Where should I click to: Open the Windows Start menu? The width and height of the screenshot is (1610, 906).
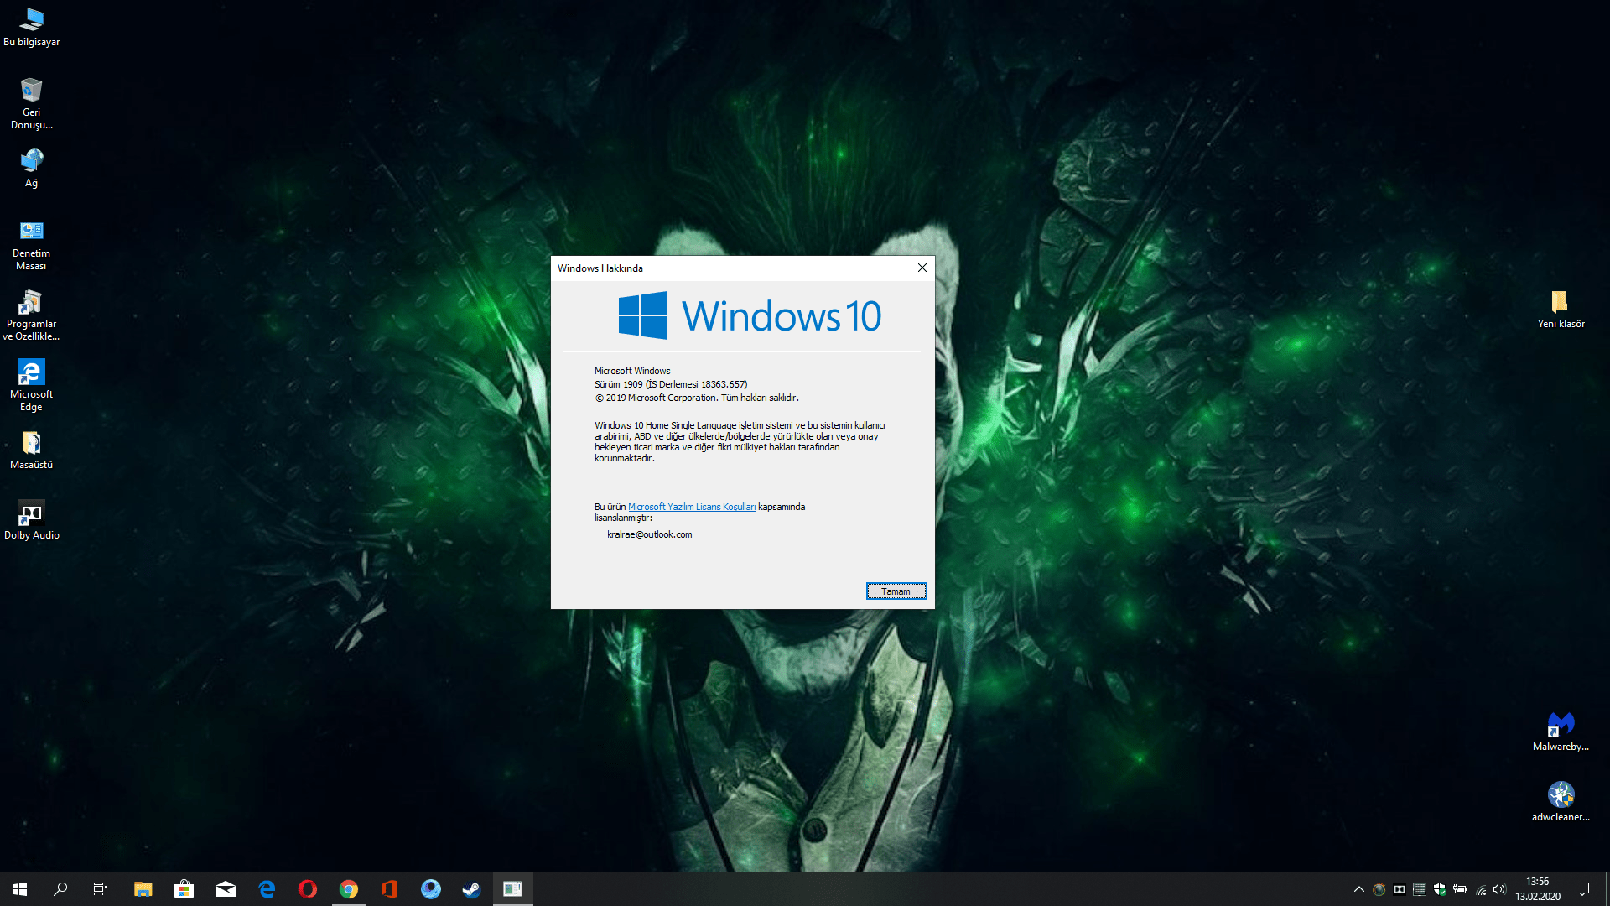pyautogui.click(x=20, y=889)
